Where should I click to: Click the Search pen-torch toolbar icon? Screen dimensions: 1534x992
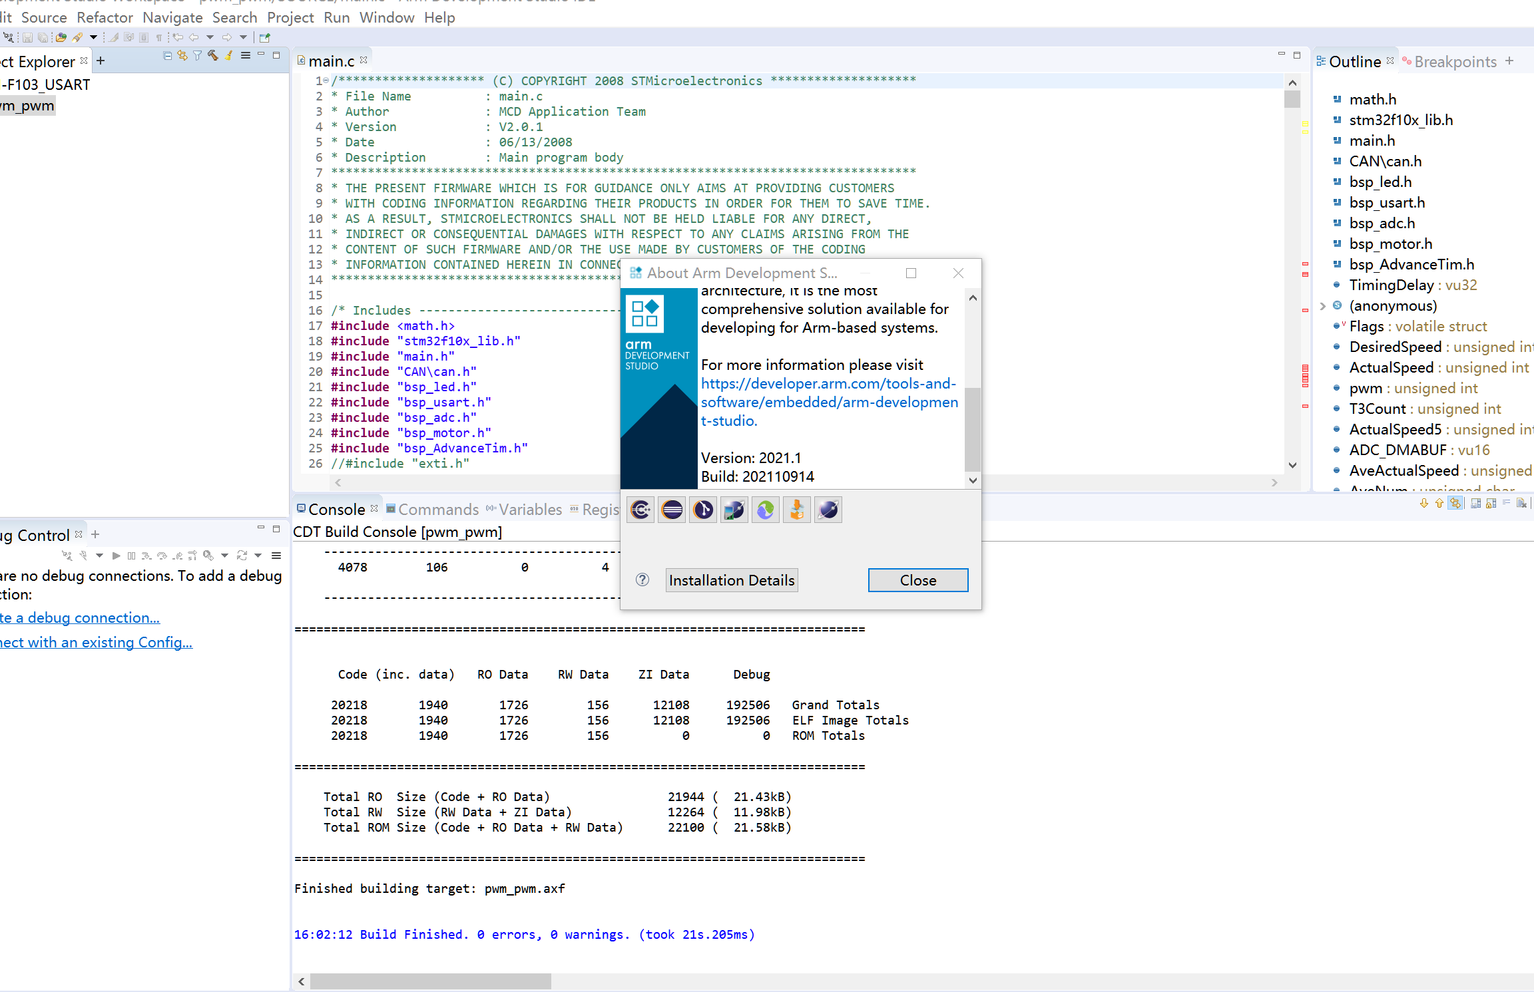pos(78,37)
